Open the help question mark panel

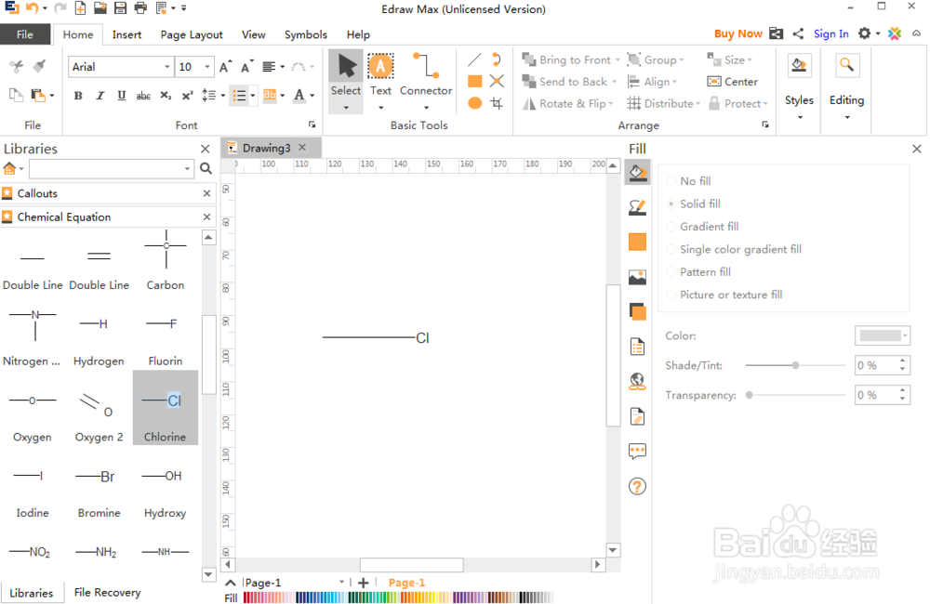coord(638,487)
